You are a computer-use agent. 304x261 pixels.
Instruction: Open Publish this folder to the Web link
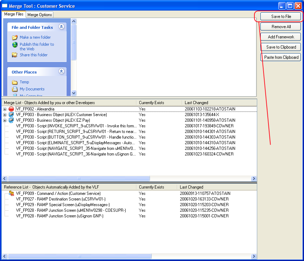click(x=37, y=46)
